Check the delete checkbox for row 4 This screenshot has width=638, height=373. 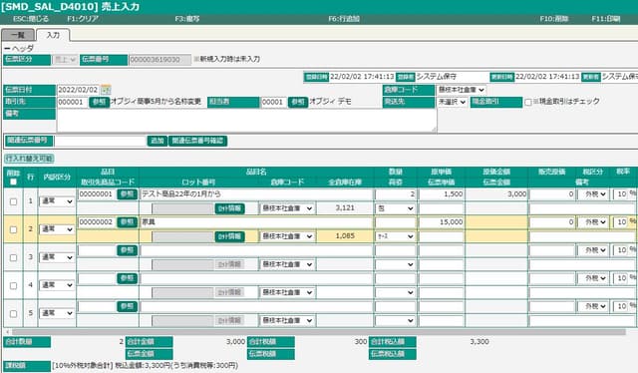13,286
